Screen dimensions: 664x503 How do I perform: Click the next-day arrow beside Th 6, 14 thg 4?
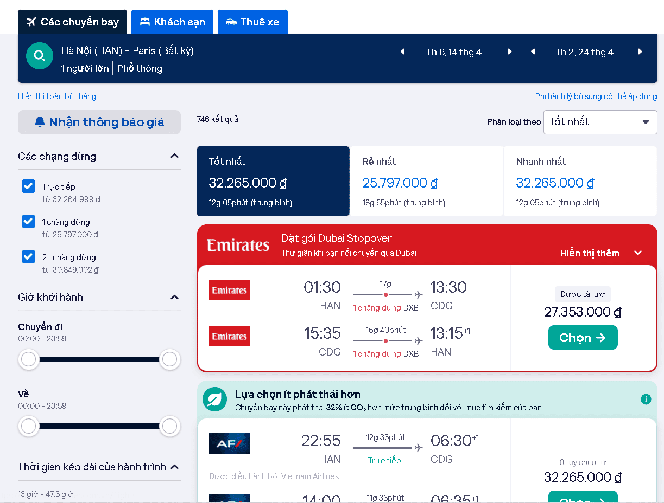point(509,51)
